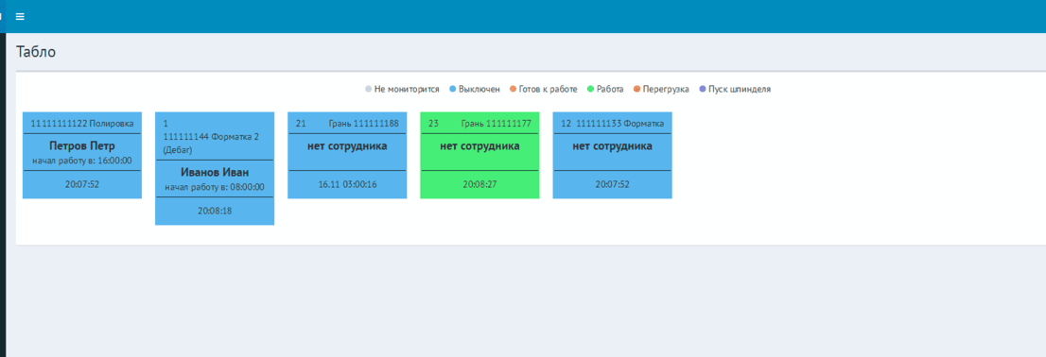The image size is (1046, 357).
Task: Select machine card 21 Грань 111111188
Action: pos(347,155)
